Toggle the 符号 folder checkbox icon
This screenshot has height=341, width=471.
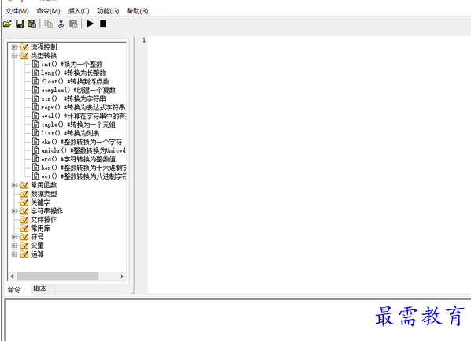(24, 237)
